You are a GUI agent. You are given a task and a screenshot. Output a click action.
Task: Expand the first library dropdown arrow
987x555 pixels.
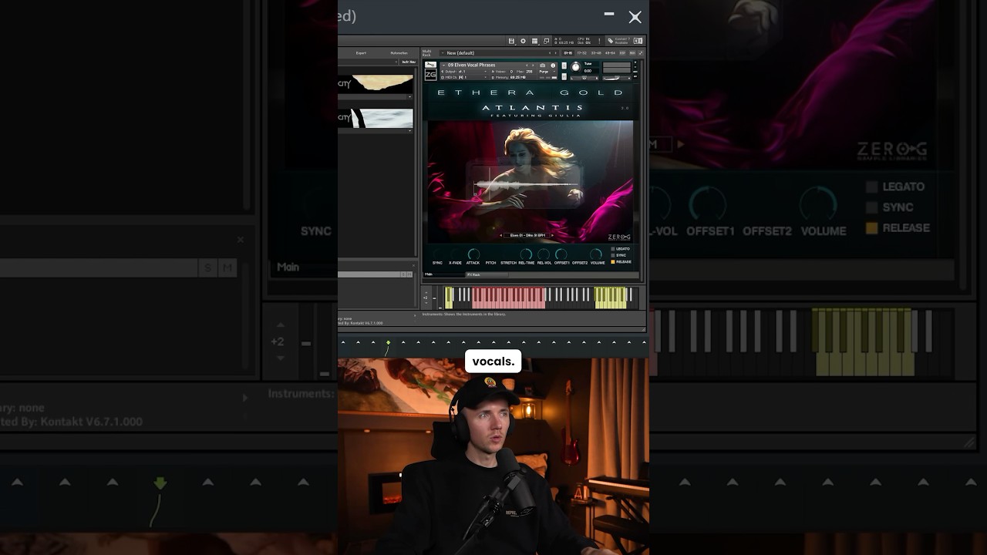pyautogui.click(x=410, y=97)
